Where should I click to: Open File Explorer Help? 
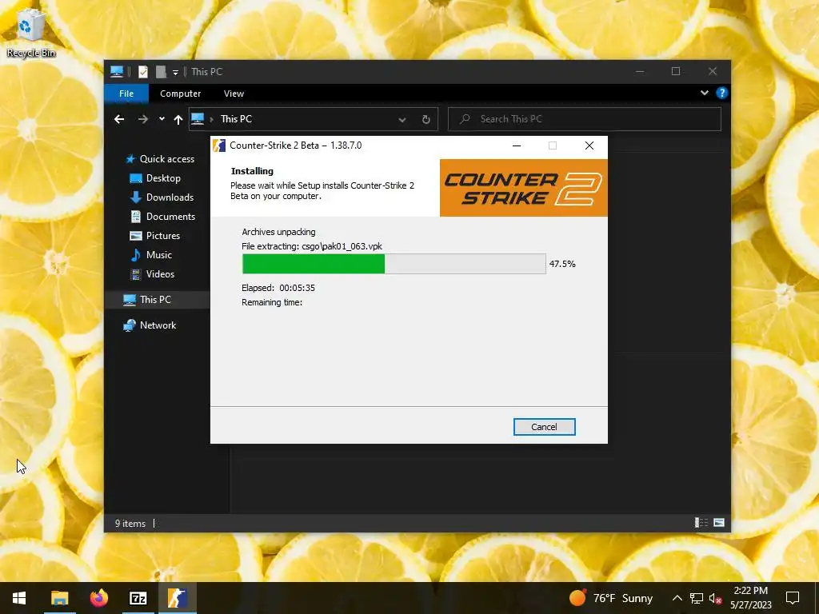[722, 93]
